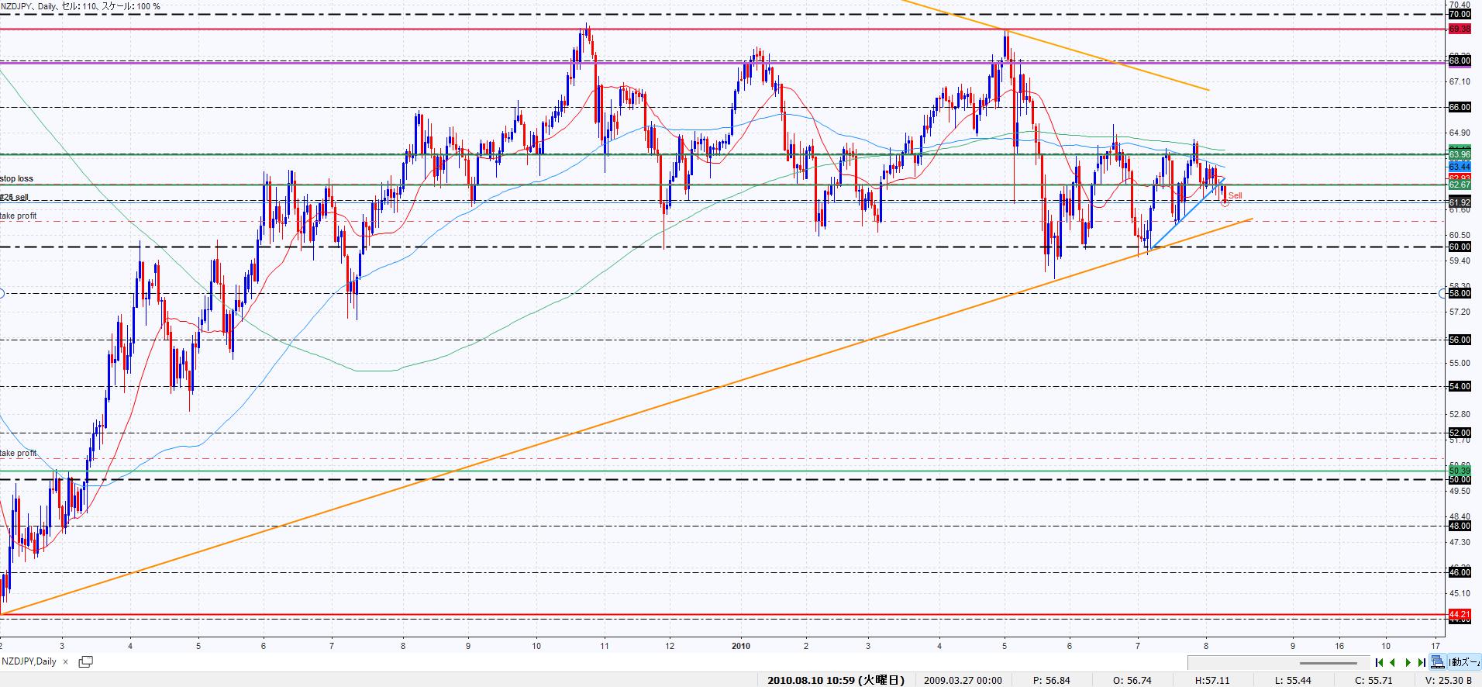Close the NZDJPY,Daily chart tab

pos(65,661)
